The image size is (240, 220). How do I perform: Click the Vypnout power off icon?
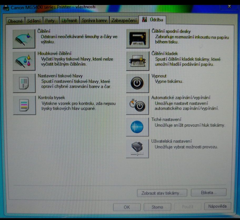137,83
